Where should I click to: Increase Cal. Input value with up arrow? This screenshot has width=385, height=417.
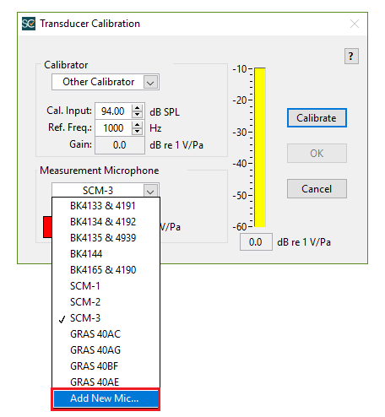pyautogui.click(x=137, y=108)
